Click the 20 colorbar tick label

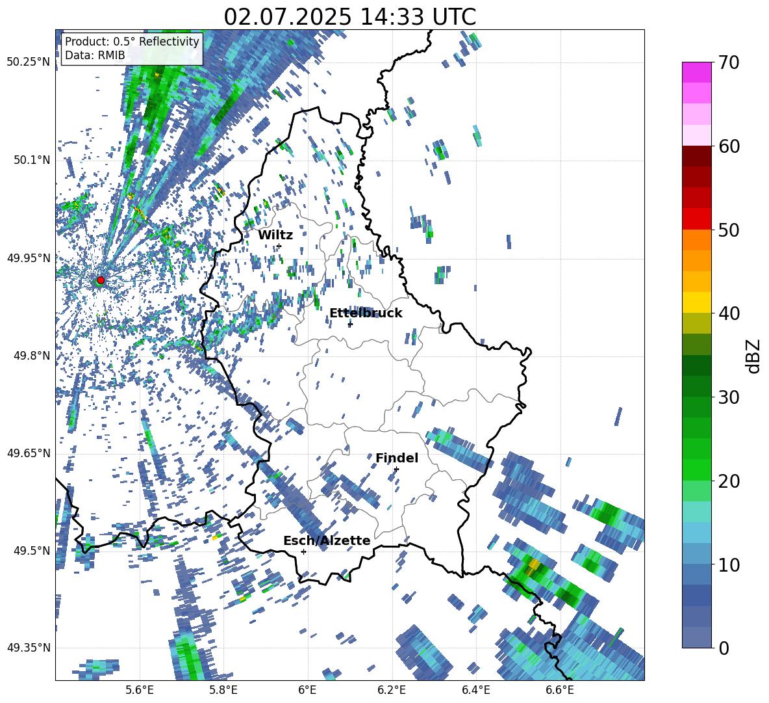(728, 481)
